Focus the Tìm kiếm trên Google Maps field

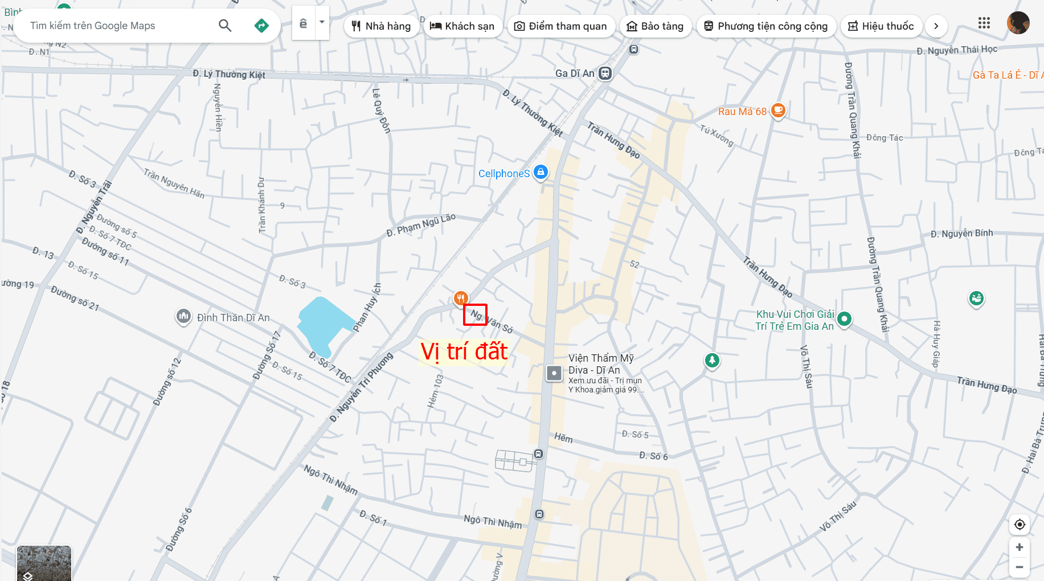120,26
